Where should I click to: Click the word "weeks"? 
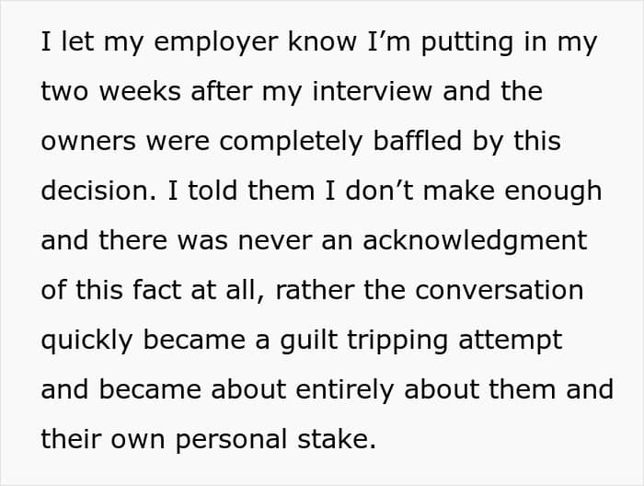click(x=140, y=90)
